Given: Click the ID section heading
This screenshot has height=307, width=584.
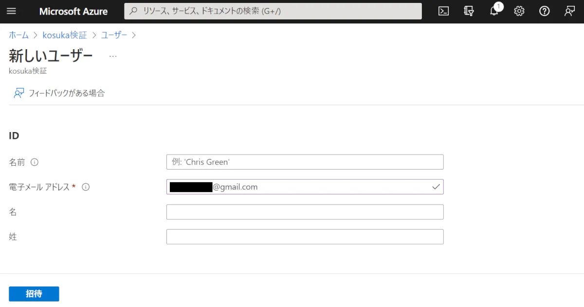Looking at the screenshot, I should click(14, 136).
